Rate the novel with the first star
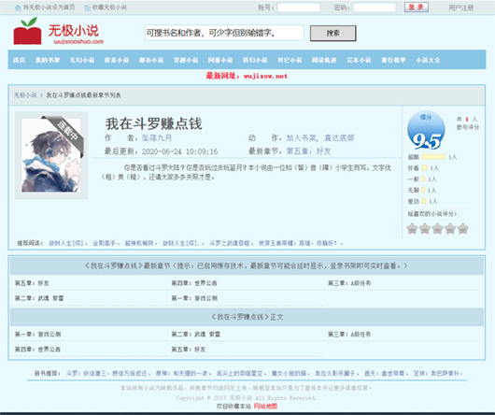This screenshot has width=495, height=415. point(412,228)
